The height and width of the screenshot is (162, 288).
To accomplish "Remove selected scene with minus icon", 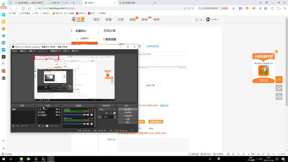I will pyautogui.click(x=17, y=126).
